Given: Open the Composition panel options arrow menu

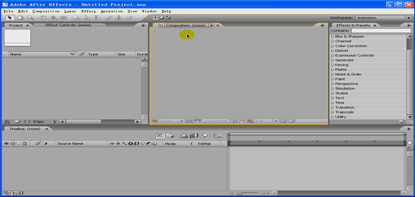Looking at the screenshot, I should coord(322,25).
